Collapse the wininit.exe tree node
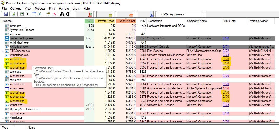Screen dimensions: 279x130 coord(3,117)
